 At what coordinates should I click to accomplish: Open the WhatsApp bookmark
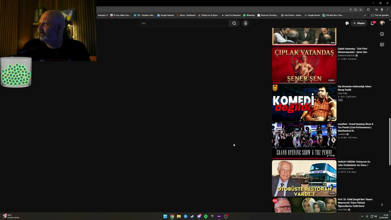[249, 15]
